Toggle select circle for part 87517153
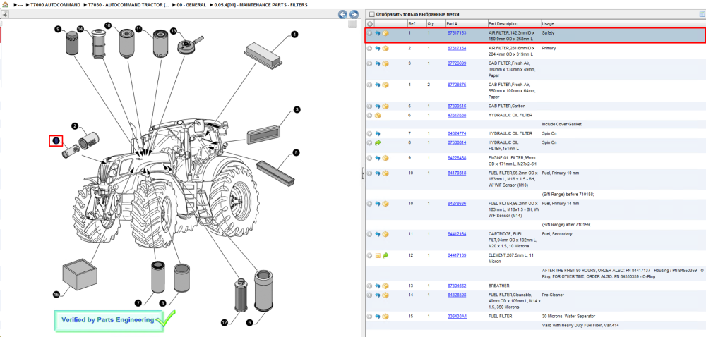 (370, 33)
